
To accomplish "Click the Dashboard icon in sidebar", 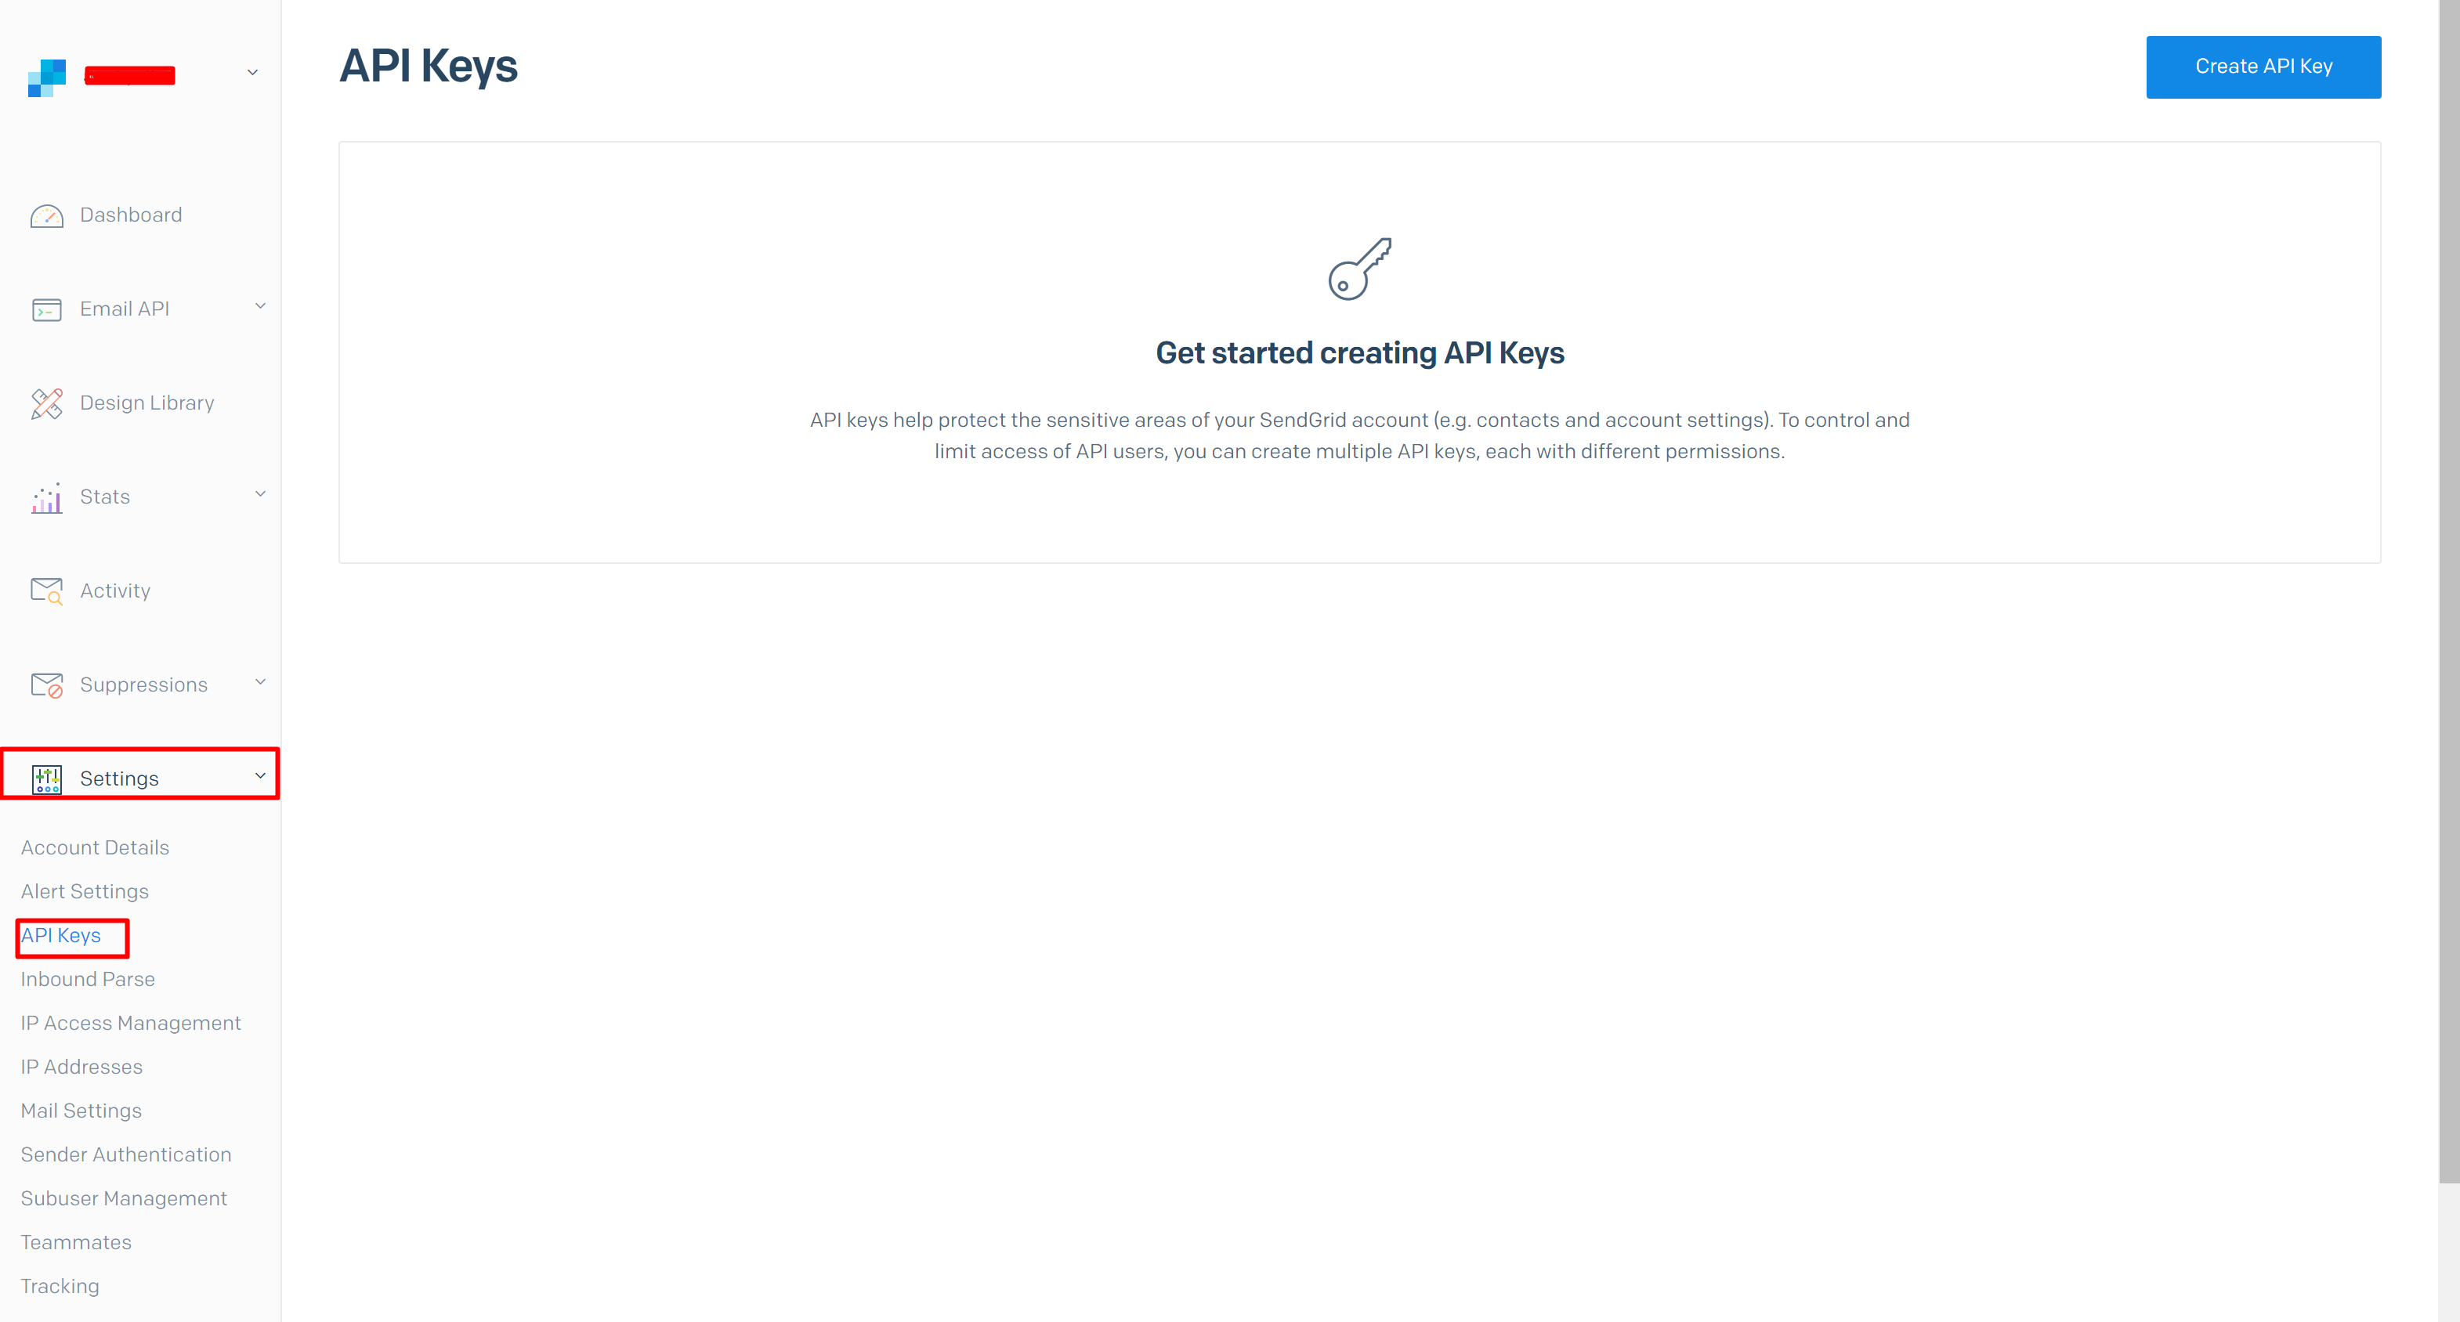I will tap(45, 215).
